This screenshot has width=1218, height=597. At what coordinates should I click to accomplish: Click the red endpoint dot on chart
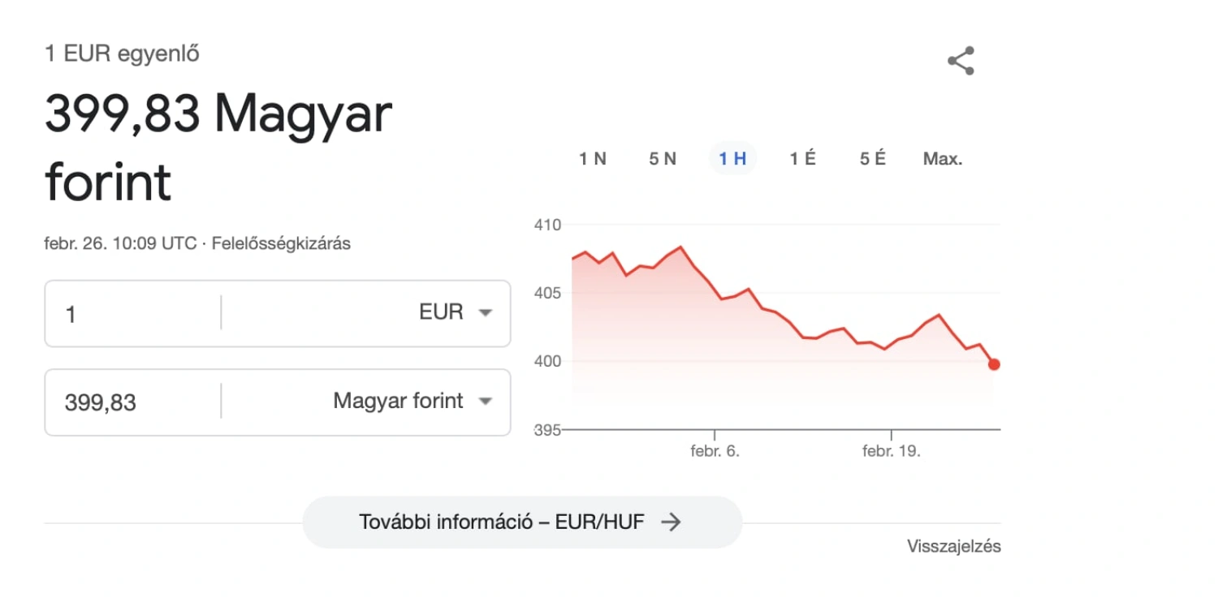pyautogui.click(x=994, y=364)
